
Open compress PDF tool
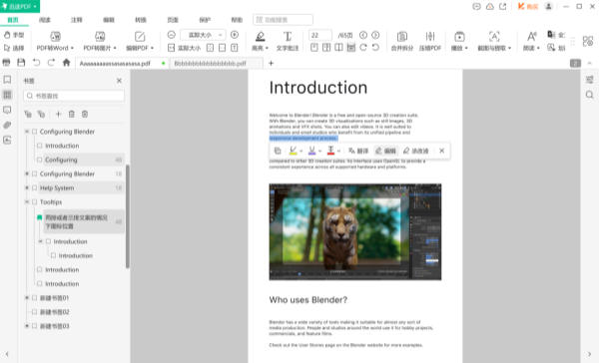(430, 41)
